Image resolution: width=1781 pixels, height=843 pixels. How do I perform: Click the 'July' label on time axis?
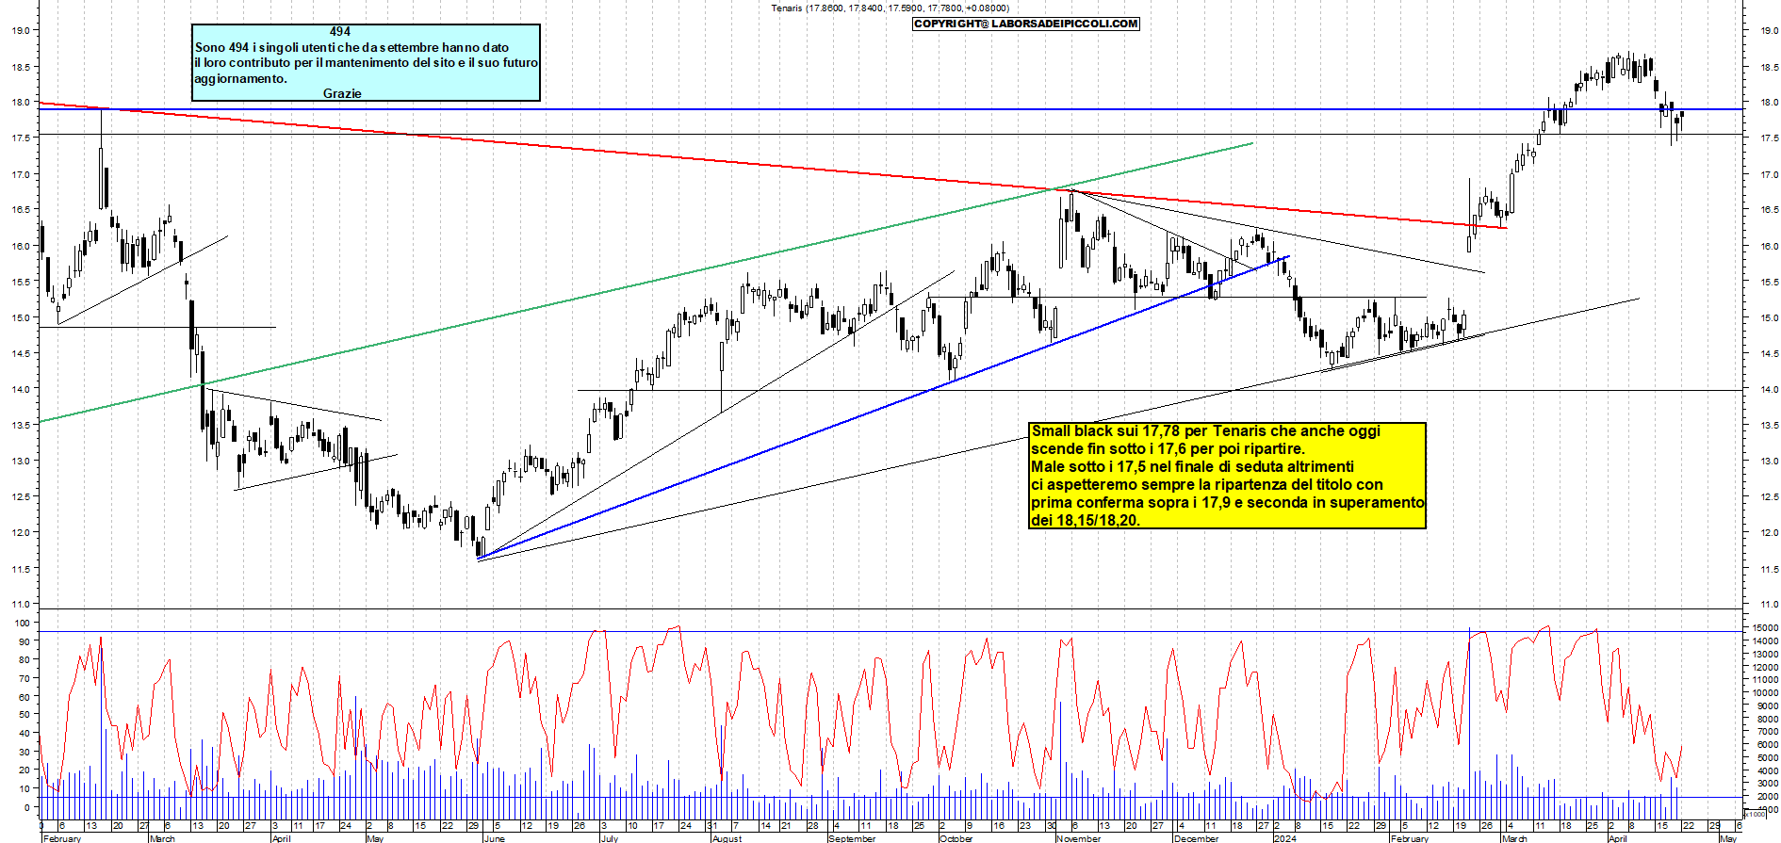tap(610, 838)
